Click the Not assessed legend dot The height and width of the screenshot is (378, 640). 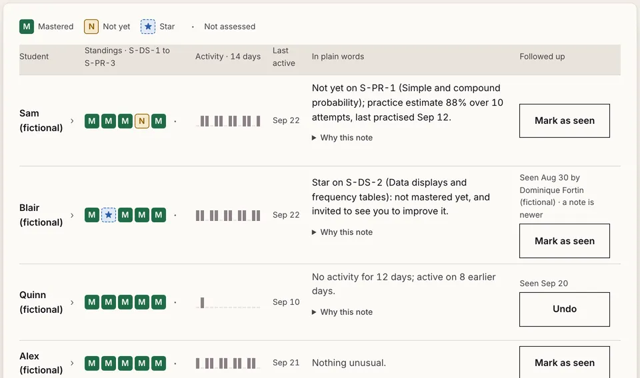tap(193, 27)
